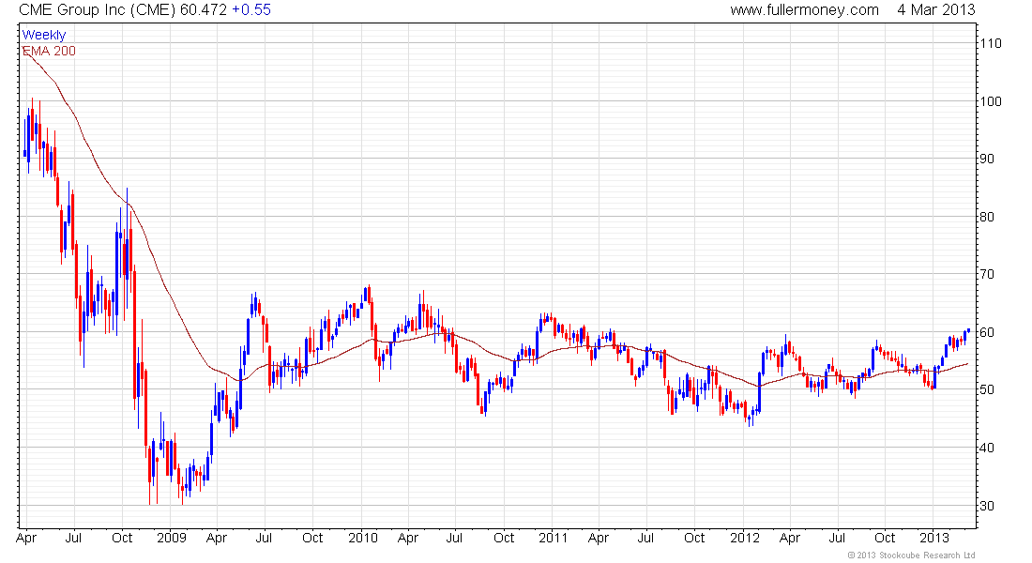The image size is (1032, 563).
Task: Click the CME Group Inc (CME) title
Action: [x=98, y=10]
